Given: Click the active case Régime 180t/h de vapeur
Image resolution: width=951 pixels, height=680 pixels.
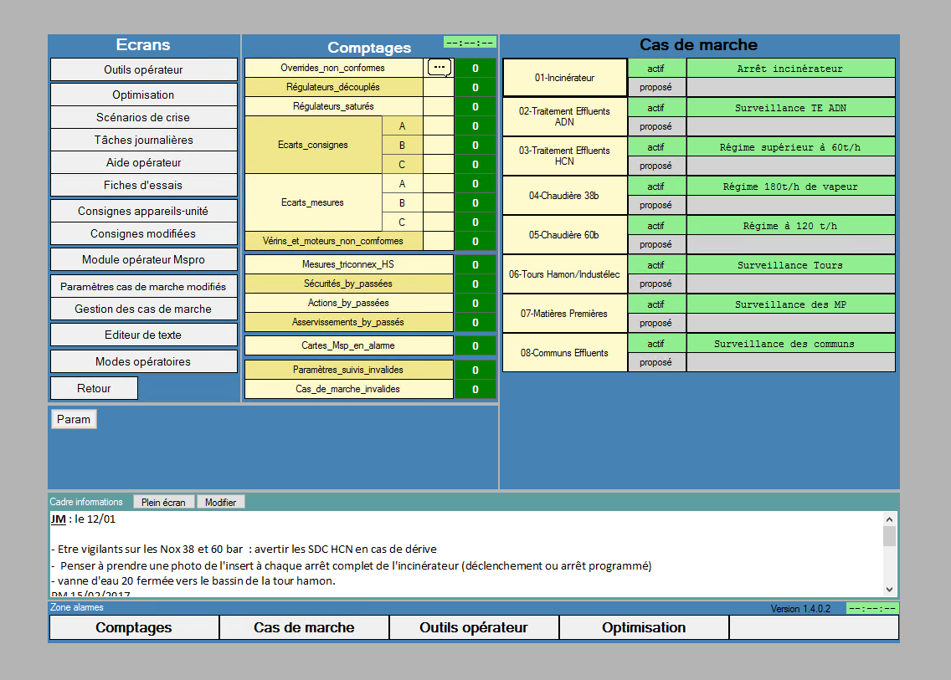Looking at the screenshot, I should [791, 187].
